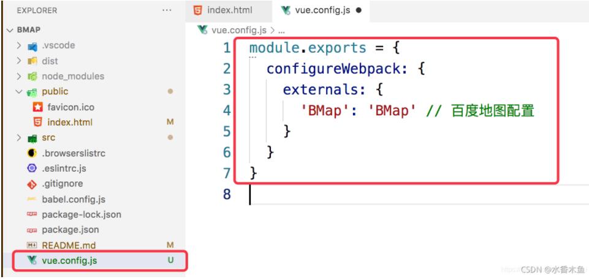This screenshot has width=589, height=279.
Task: Click the M status badge on index.html
Action: point(170,122)
